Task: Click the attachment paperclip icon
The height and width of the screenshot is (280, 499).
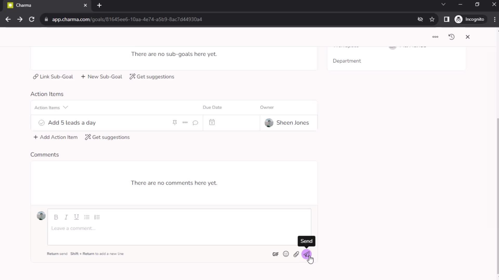Action: 297,254
